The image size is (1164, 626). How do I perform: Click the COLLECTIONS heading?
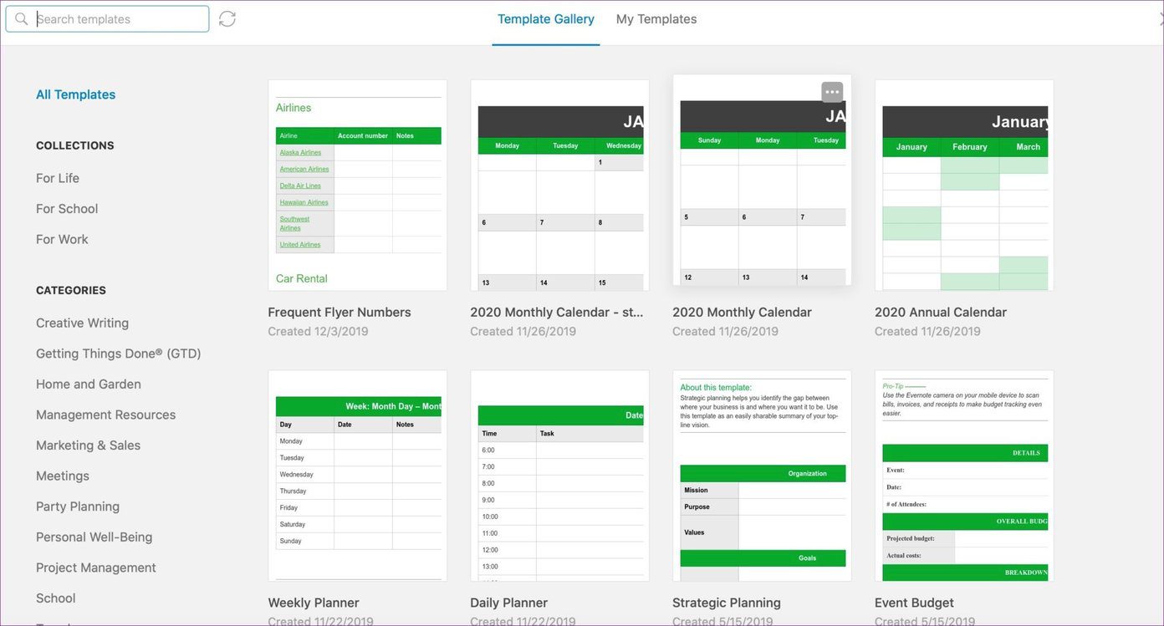point(75,145)
